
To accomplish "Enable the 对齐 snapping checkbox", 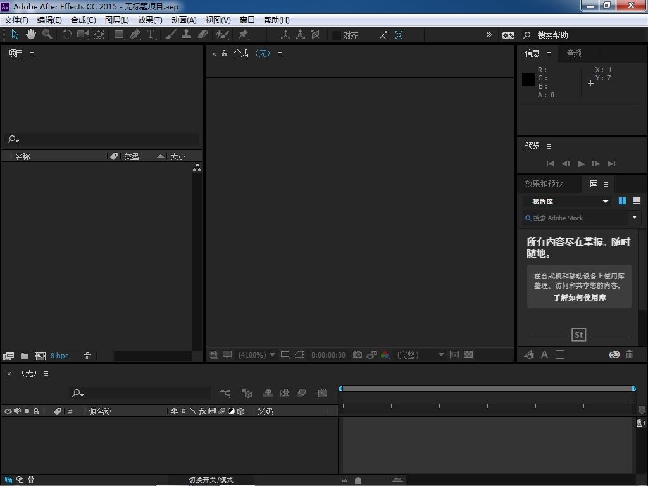I will 337,35.
